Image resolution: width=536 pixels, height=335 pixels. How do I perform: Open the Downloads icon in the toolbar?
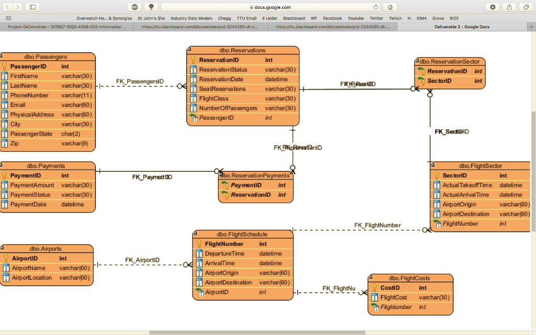493,7
